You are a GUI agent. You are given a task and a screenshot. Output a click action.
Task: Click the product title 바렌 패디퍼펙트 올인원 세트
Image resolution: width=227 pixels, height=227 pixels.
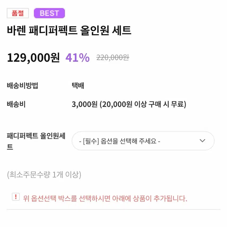click(69, 31)
